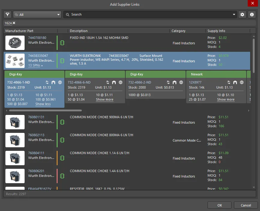Viewport: 260px width, 211px height.
Task: Click the globe icon on Newark 12X8977 card
Action: click(x=242, y=82)
